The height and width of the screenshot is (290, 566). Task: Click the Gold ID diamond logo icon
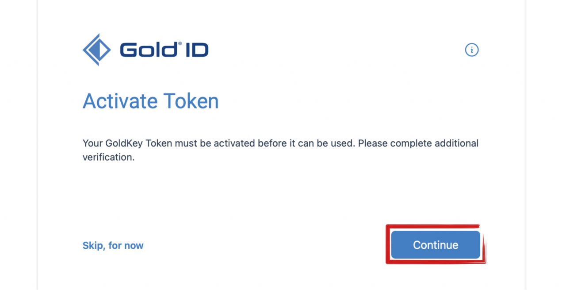click(x=97, y=50)
